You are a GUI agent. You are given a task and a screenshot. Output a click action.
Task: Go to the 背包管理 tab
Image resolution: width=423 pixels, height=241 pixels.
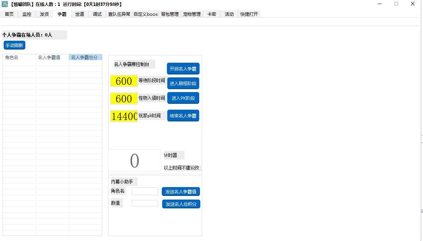170,14
